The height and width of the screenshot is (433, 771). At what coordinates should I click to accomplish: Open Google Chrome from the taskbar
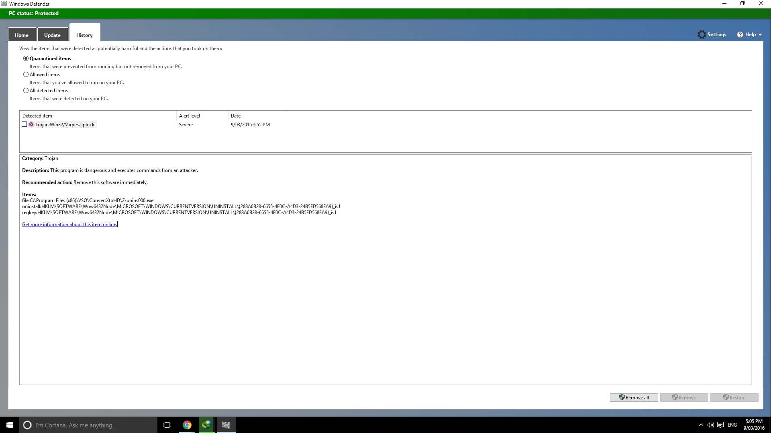coord(187,425)
